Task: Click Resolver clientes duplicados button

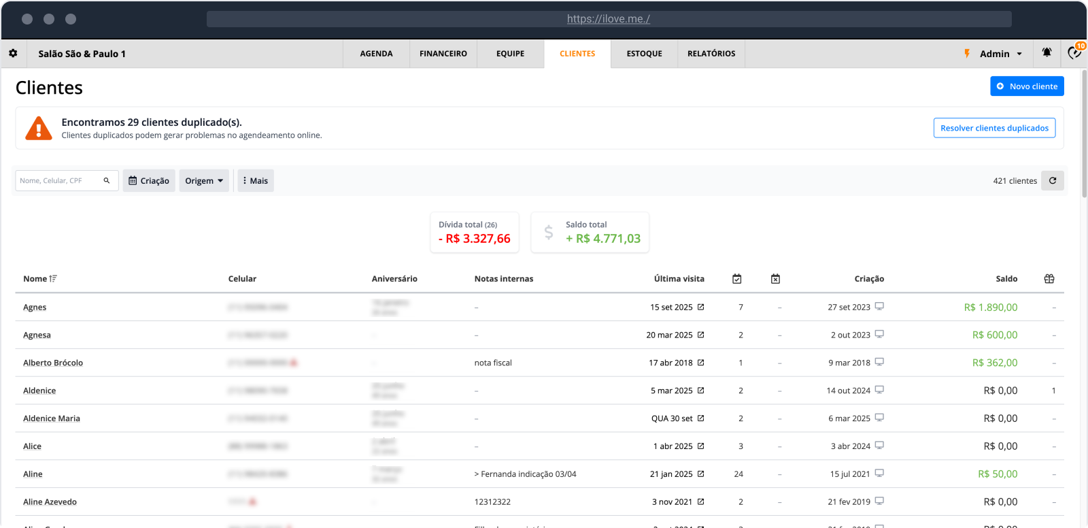Action: 994,128
